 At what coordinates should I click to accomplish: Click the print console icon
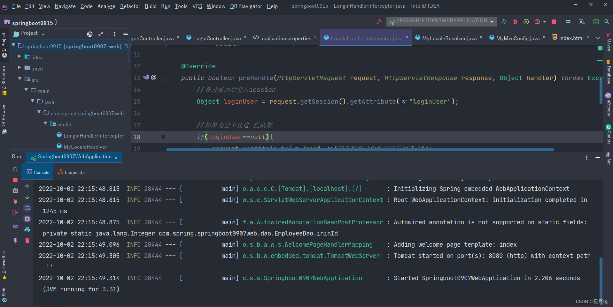[27, 230]
